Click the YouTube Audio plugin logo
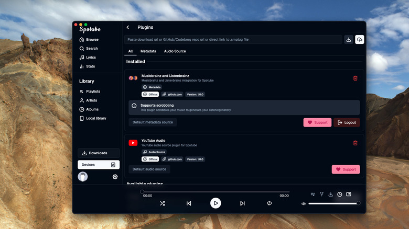 (133, 143)
